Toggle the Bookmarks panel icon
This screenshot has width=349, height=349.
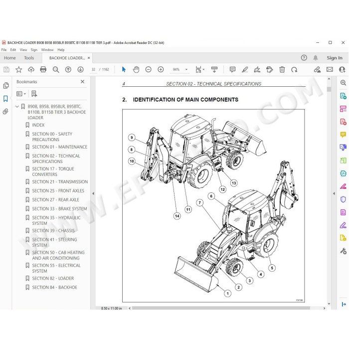(x=5, y=99)
